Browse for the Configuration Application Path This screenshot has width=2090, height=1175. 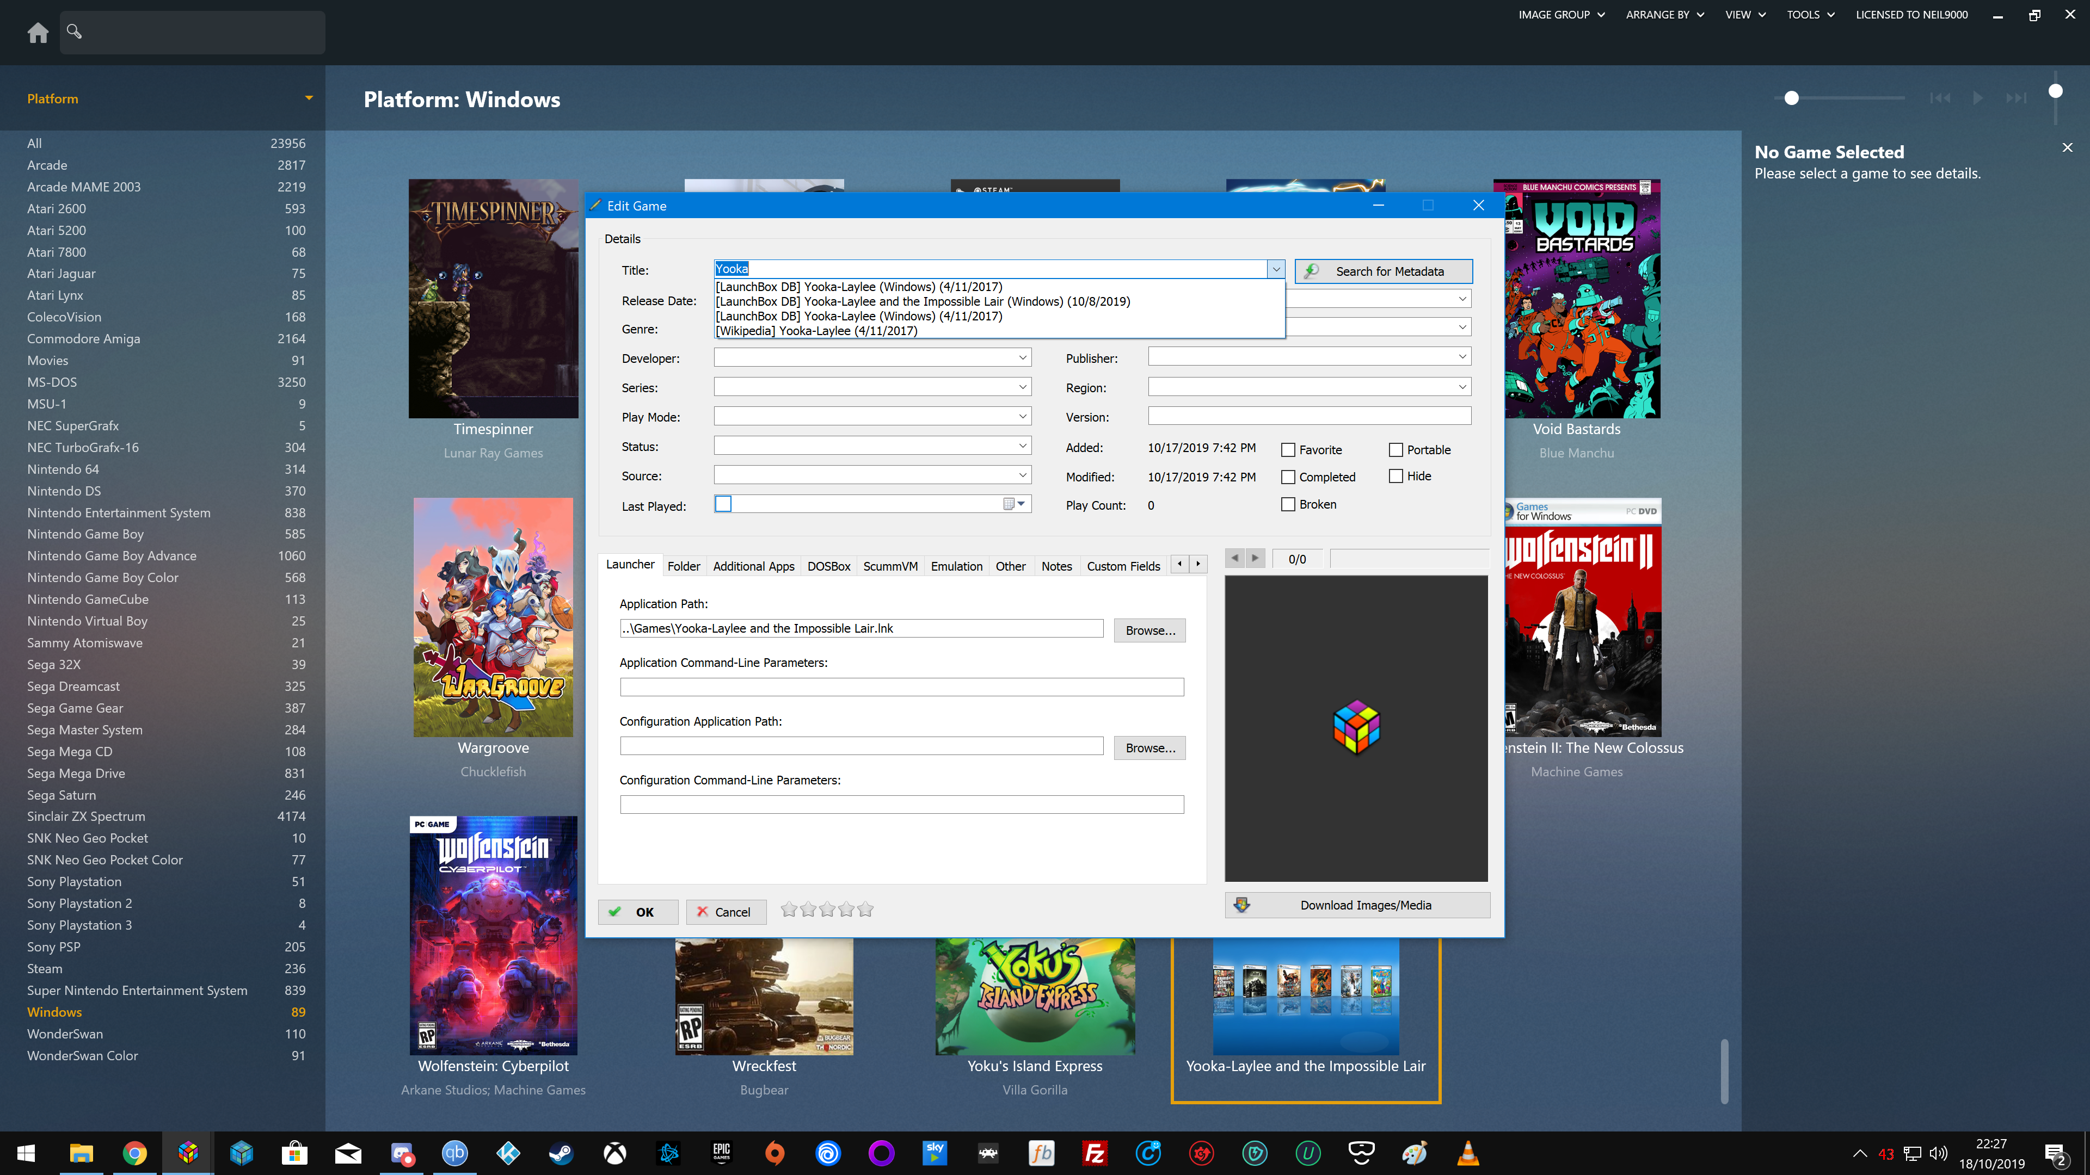tap(1149, 747)
